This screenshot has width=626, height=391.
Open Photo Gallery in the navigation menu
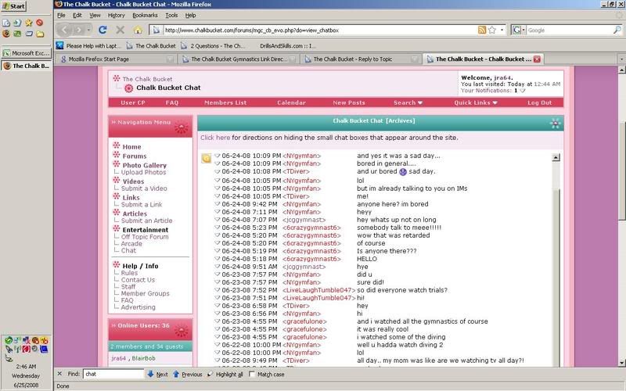coord(144,165)
